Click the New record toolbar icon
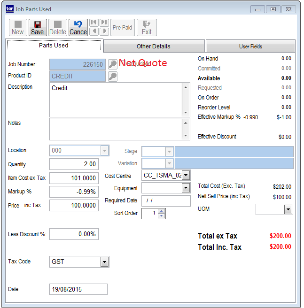Image resolution: width=304 pixels, height=308 pixels. click(17, 28)
